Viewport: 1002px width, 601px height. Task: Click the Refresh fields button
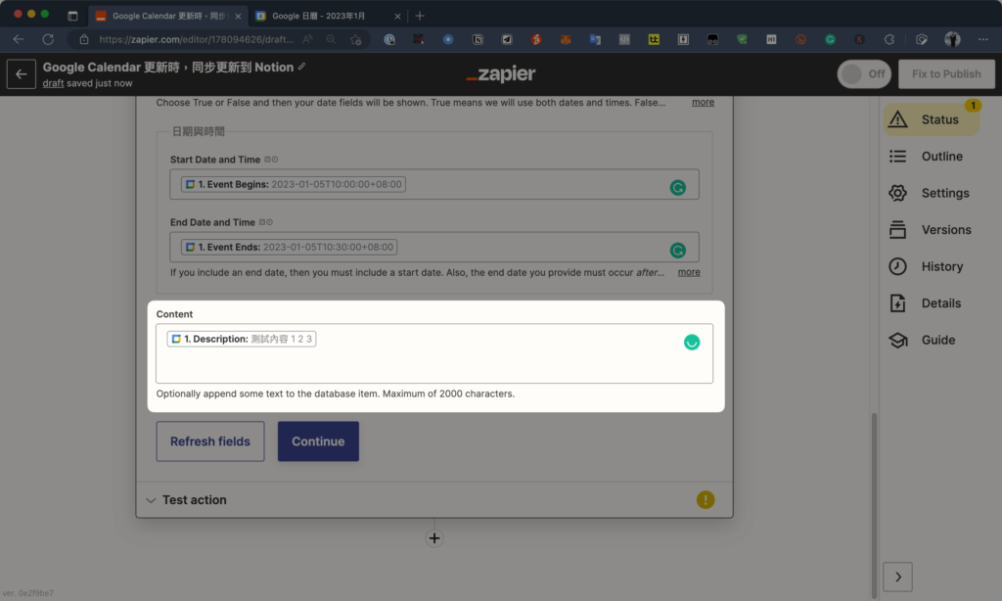210,441
